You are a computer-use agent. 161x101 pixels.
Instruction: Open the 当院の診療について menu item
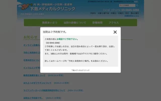tap(75, 22)
